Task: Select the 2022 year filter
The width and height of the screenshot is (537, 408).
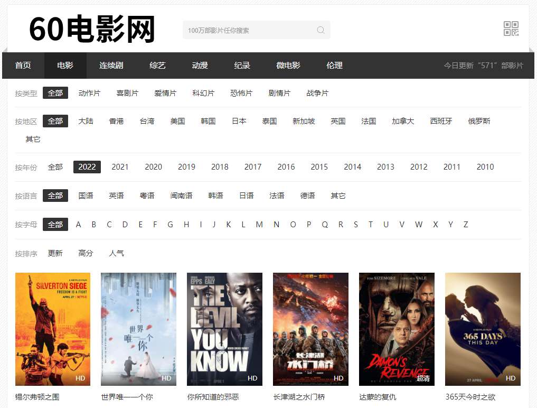Action: [x=87, y=167]
